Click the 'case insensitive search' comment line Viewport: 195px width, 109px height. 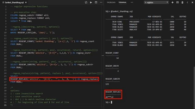(x=27, y=94)
